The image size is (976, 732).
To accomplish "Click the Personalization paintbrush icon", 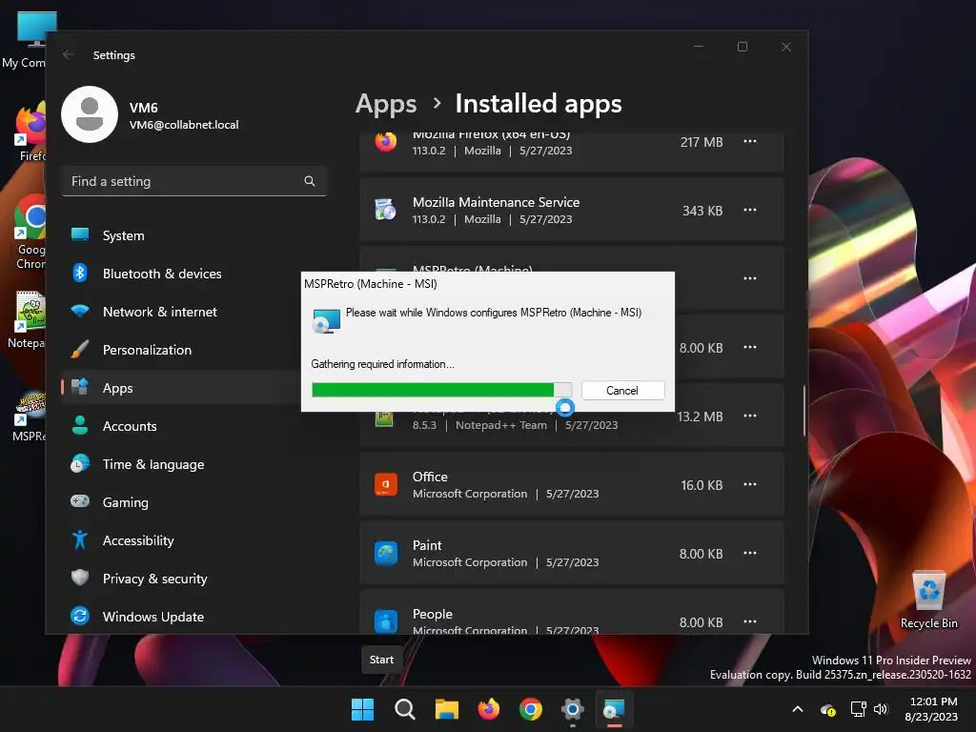I will (80, 349).
